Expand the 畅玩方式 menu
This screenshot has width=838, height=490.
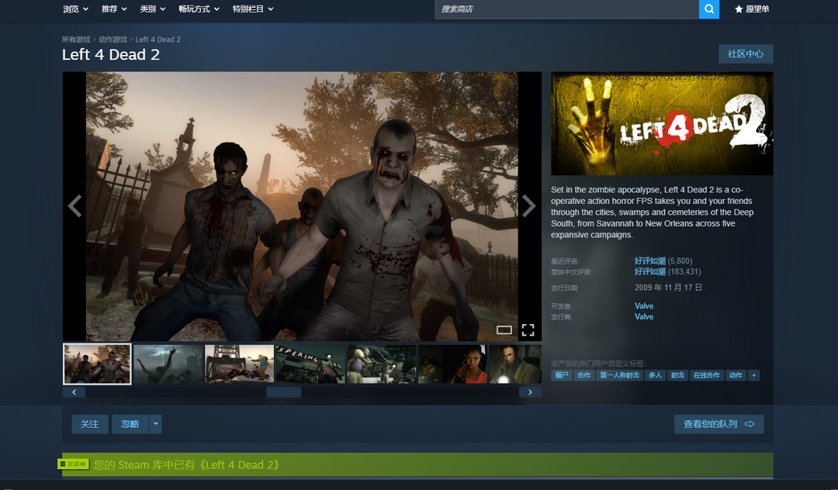pos(199,9)
